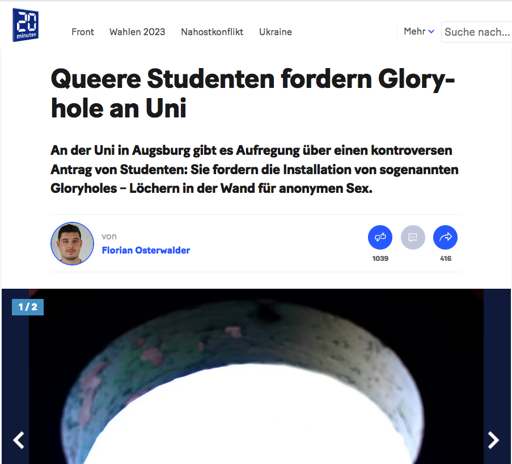Focus the Suche nach search field
512x464 pixels.
(x=476, y=32)
